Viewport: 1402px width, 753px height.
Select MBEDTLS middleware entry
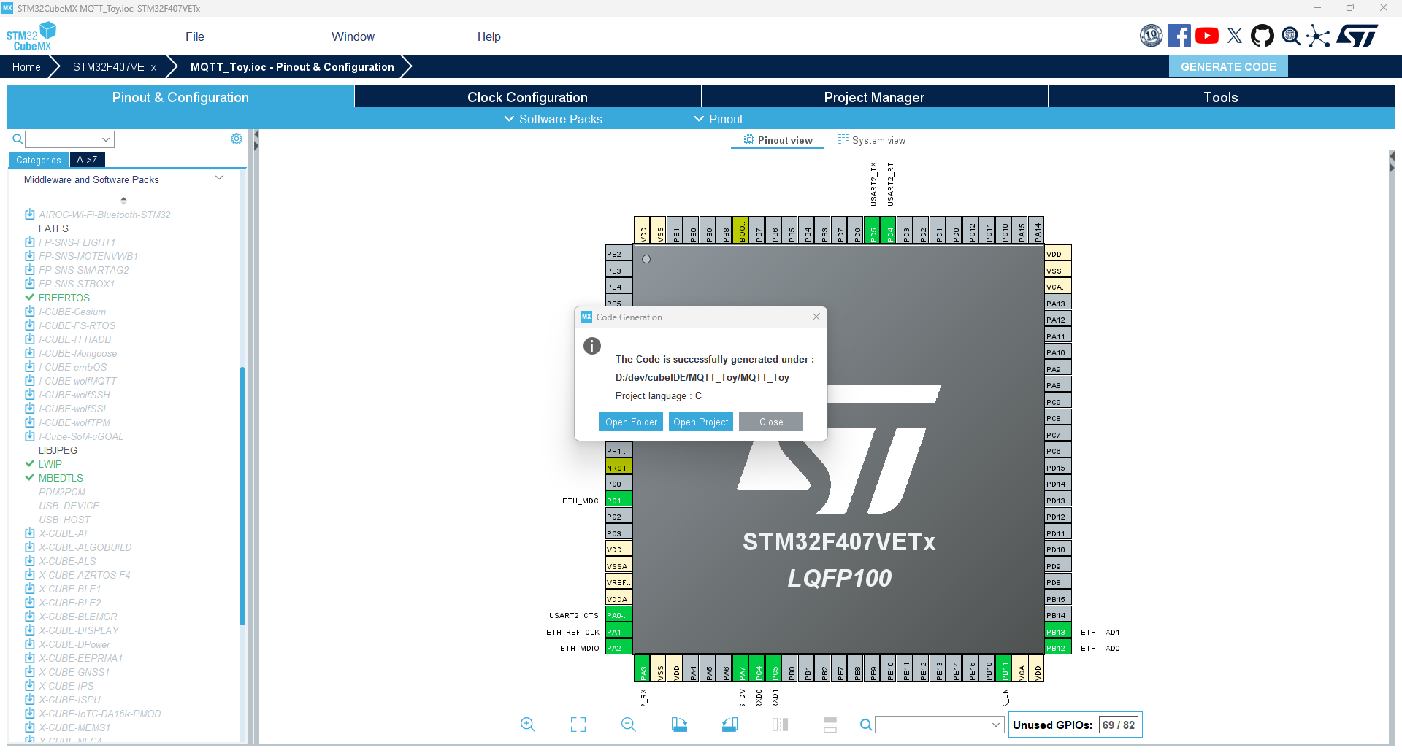(61, 478)
